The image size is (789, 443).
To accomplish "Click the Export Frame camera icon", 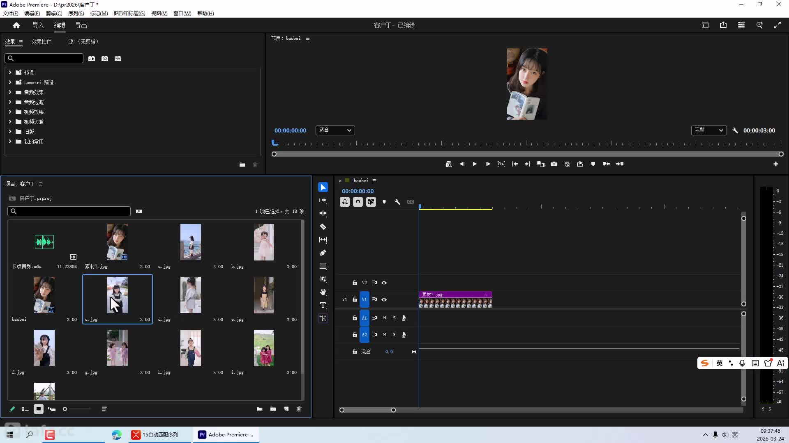I will coord(554,164).
